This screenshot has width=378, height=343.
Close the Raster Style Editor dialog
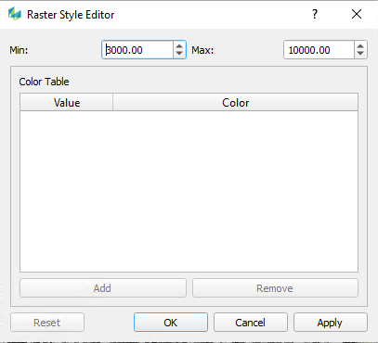tap(357, 14)
